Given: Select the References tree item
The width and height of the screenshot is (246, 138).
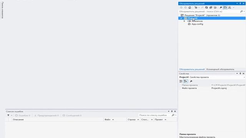Looking at the screenshot, I should [197, 21].
